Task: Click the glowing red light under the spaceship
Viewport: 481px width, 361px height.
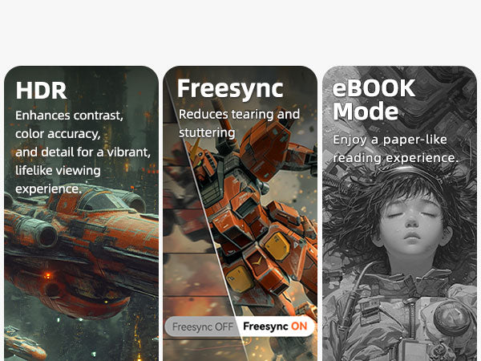Action: [x=47, y=275]
